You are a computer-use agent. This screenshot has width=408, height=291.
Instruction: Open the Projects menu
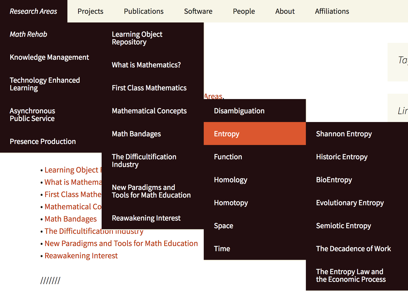pos(90,11)
